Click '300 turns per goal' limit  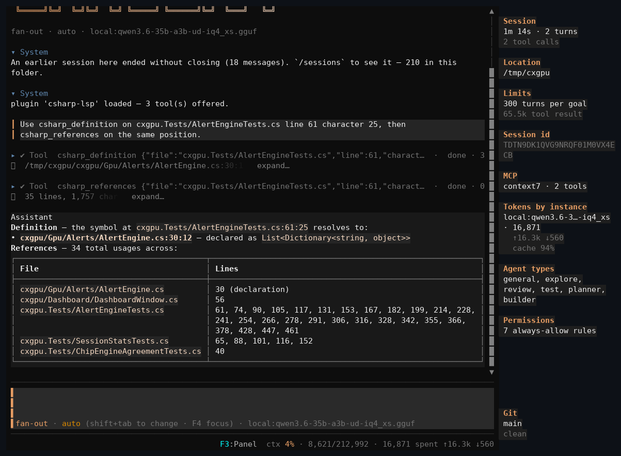[x=545, y=104]
